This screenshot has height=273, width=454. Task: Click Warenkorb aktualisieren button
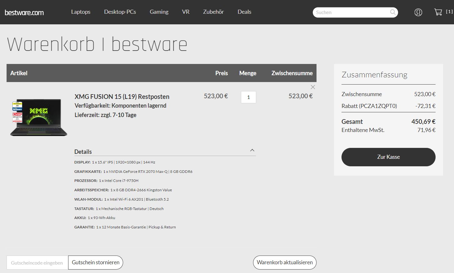pos(285,262)
